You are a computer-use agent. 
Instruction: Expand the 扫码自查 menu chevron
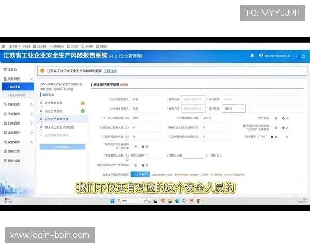(x=32, y=104)
